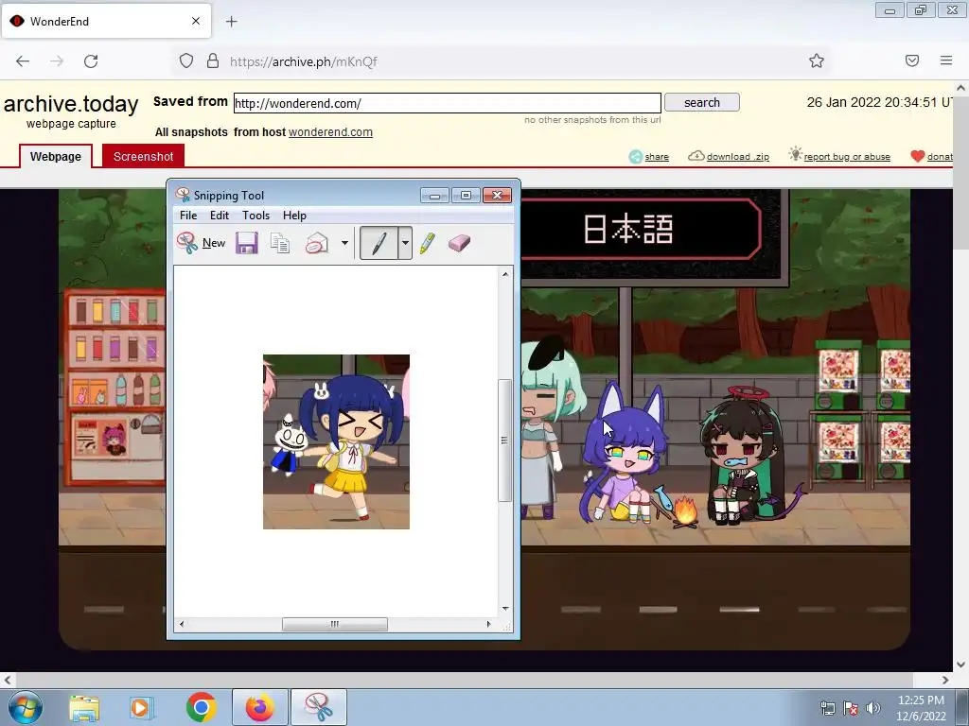Switch to the Webpage tab
The image size is (969, 726).
click(x=56, y=156)
